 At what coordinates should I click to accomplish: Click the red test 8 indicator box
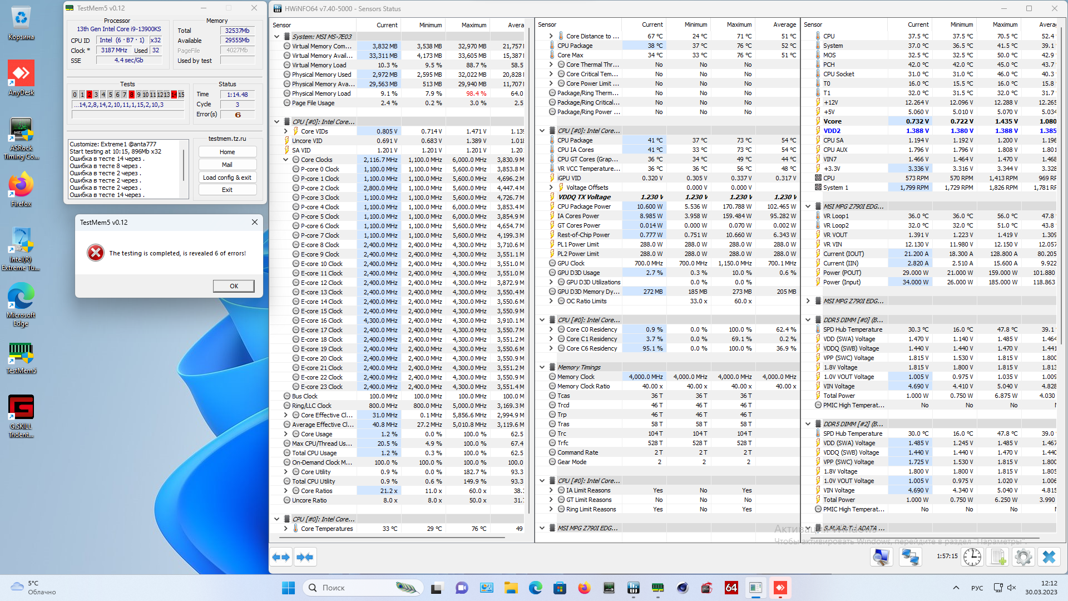point(131,95)
